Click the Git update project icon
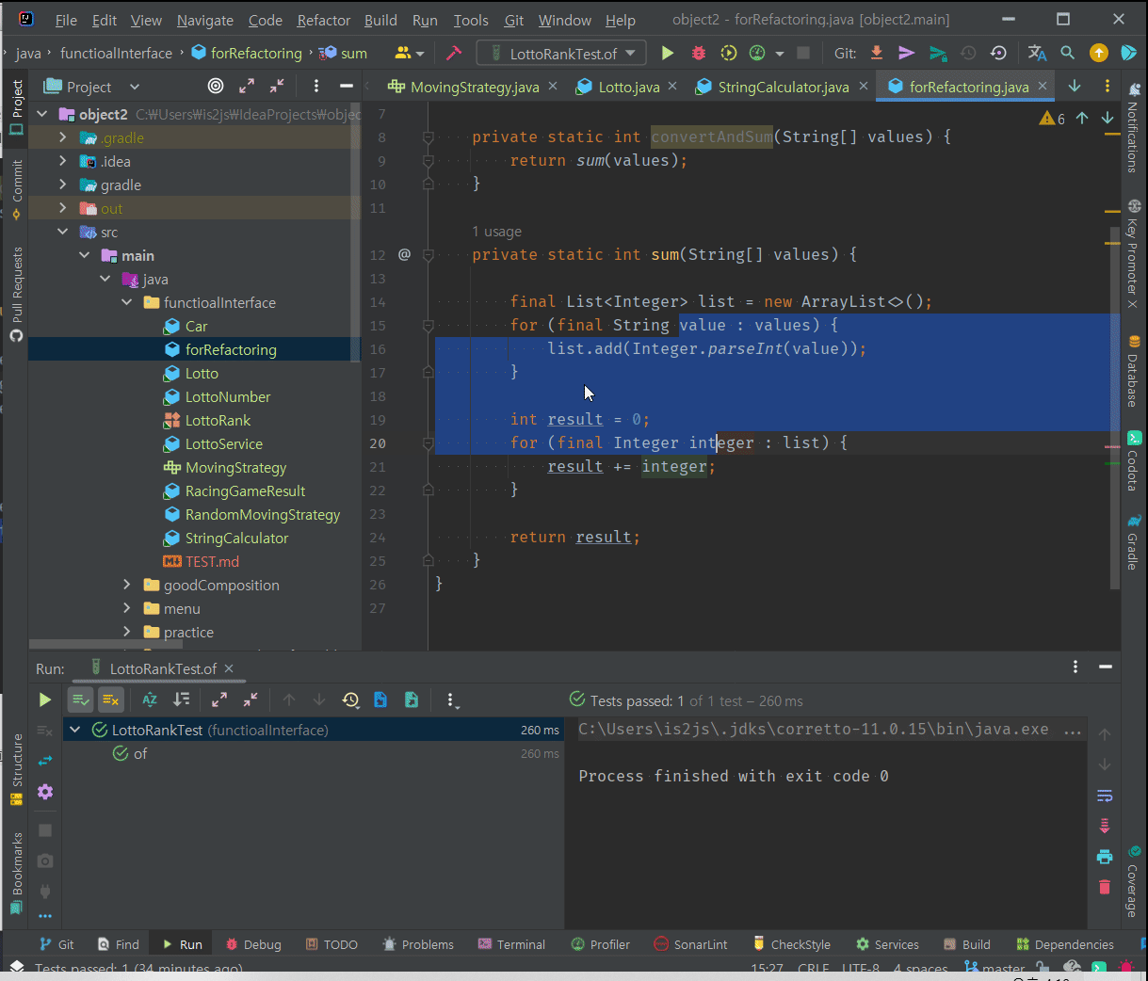The width and height of the screenshot is (1148, 981). (877, 54)
